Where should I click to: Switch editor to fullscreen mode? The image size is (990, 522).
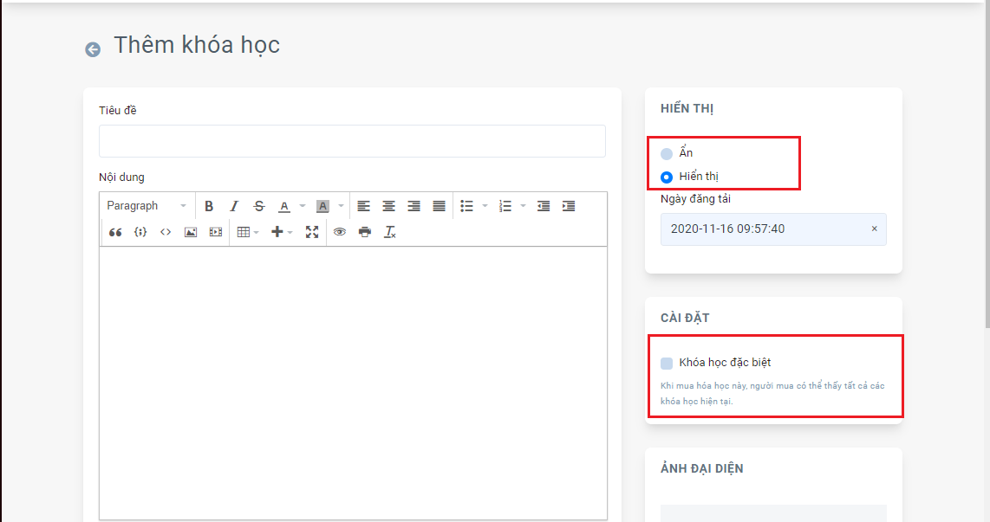pos(312,232)
